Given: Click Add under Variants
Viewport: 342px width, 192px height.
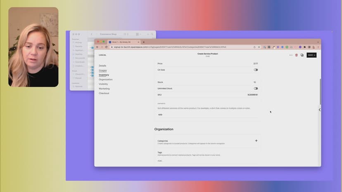Looking at the screenshot, I should (160, 115).
